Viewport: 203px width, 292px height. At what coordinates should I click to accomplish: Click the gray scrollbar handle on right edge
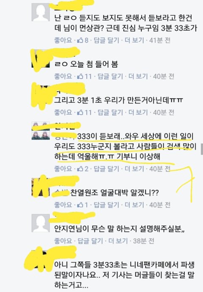(202, 149)
